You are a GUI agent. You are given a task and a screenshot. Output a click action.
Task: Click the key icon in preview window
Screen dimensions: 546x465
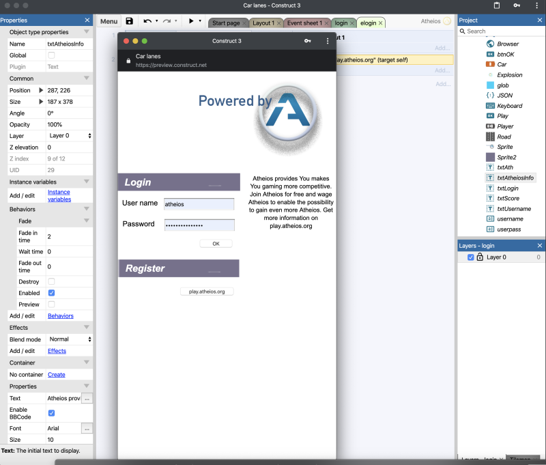[308, 41]
